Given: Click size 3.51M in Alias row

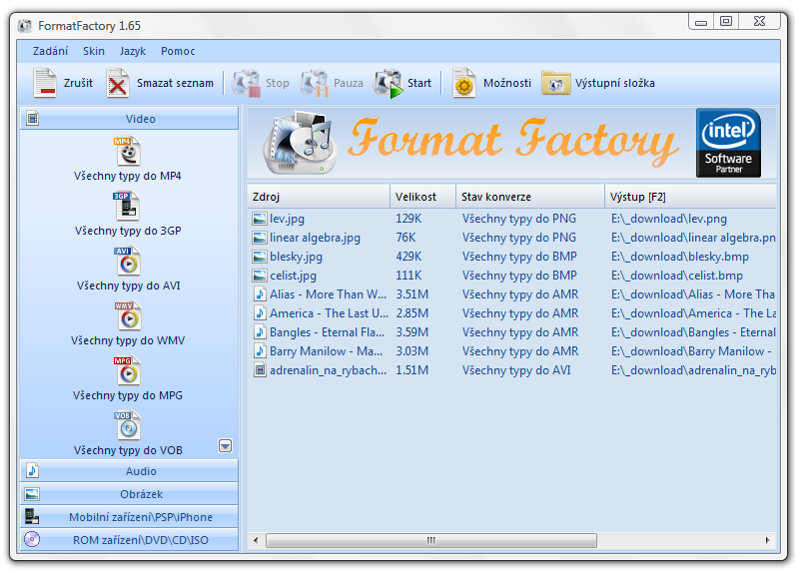Looking at the screenshot, I should point(411,294).
